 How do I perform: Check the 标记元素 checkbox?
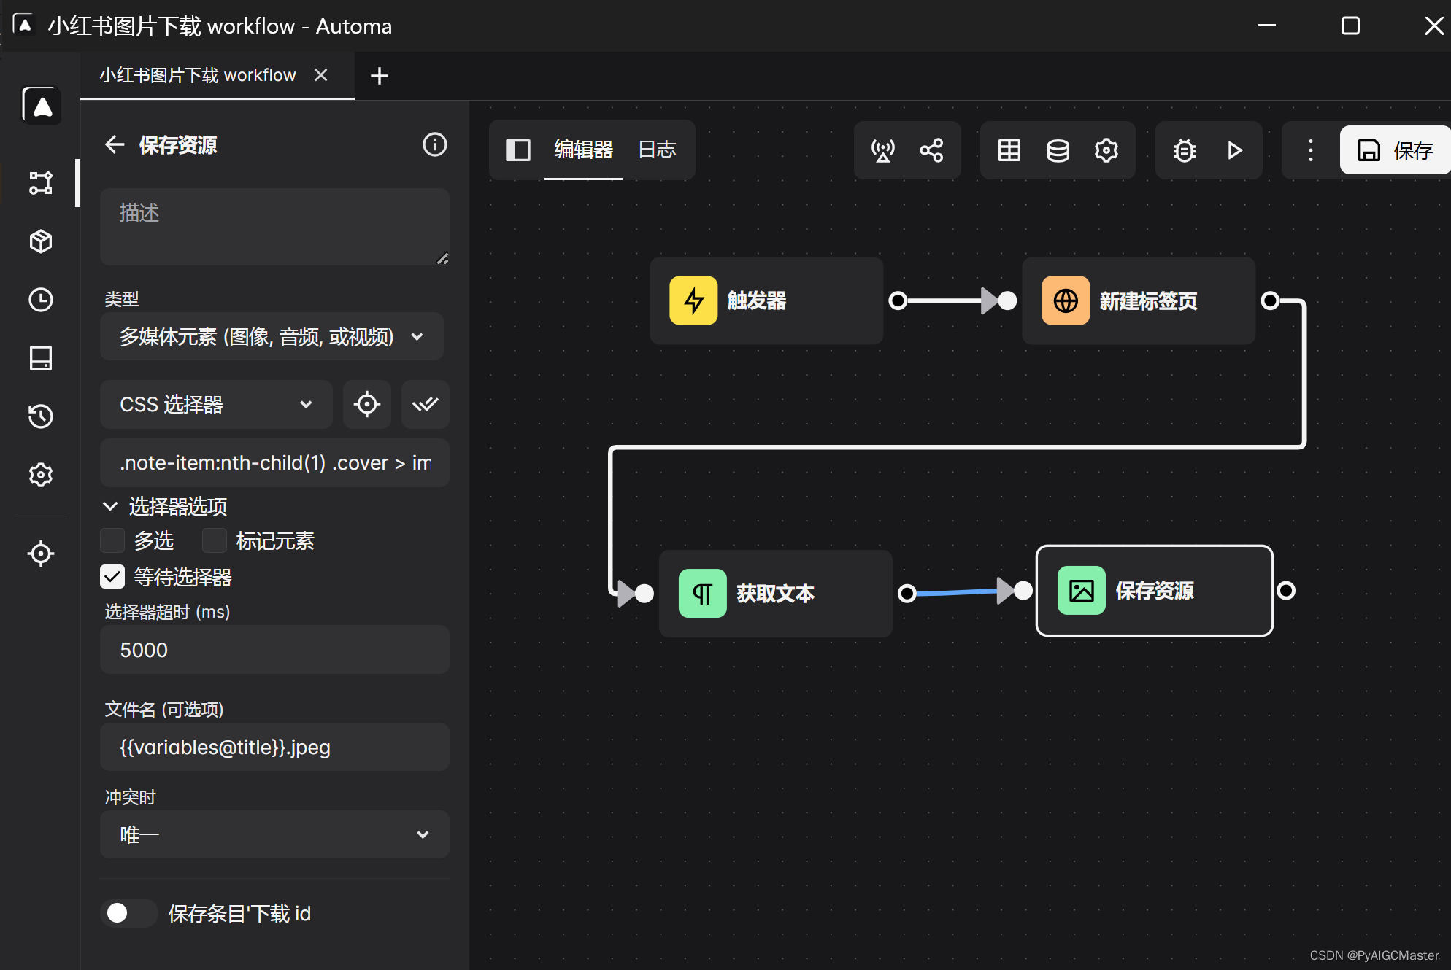coord(214,541)
